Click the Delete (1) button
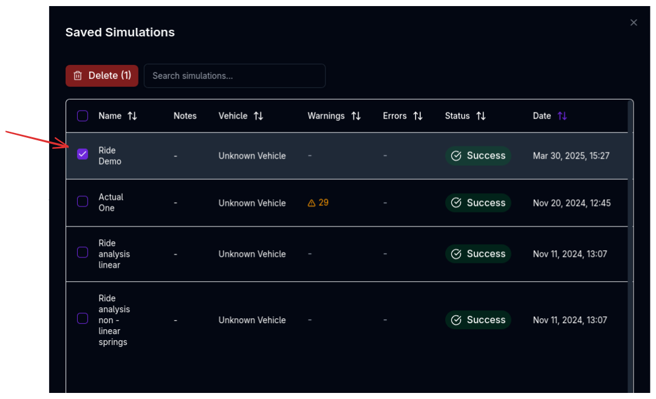The height and width of the screenshot is (399, 656). 101,75
